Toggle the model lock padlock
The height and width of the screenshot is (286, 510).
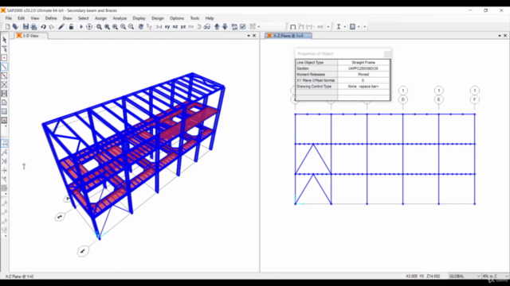(x=71, y=27)
